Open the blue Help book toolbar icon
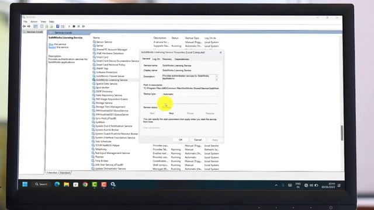 (x=57, y=26)
